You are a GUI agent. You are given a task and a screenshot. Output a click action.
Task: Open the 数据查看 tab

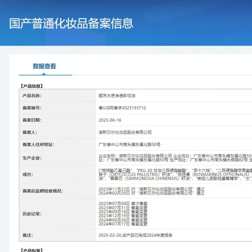click(44, 66)
